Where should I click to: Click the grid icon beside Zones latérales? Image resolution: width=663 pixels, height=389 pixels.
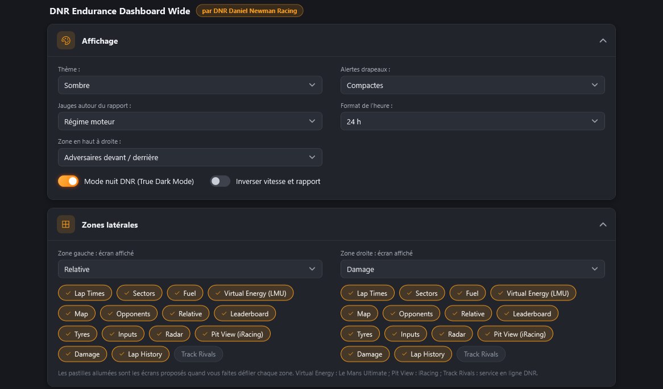66,224
